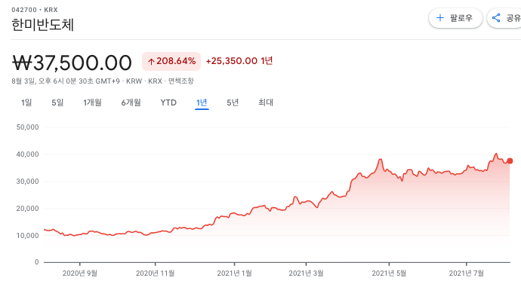Click the ₩37,500.00 price text
This screenshot has width=521, height=281.
72,63
